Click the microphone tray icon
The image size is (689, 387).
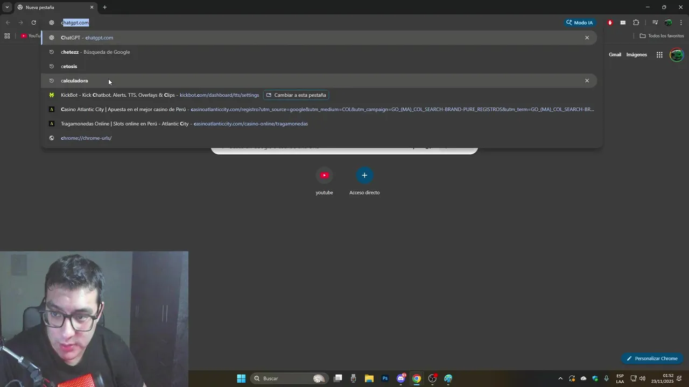607,378
